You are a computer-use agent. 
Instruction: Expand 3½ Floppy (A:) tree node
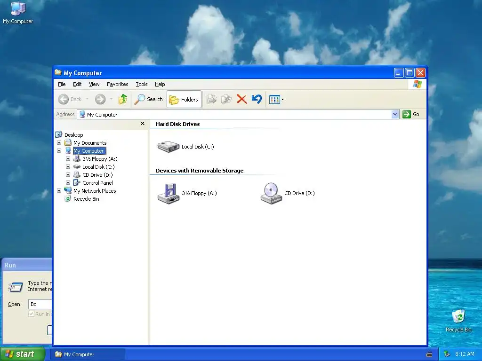click(x=68, y=159)
